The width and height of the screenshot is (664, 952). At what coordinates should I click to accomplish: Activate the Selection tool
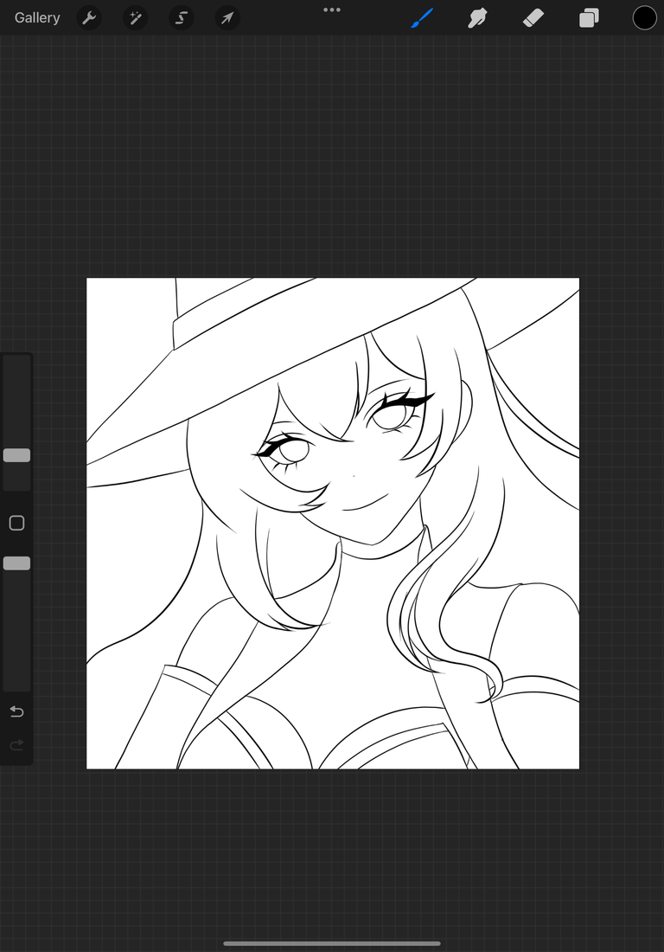pos(182,18)
